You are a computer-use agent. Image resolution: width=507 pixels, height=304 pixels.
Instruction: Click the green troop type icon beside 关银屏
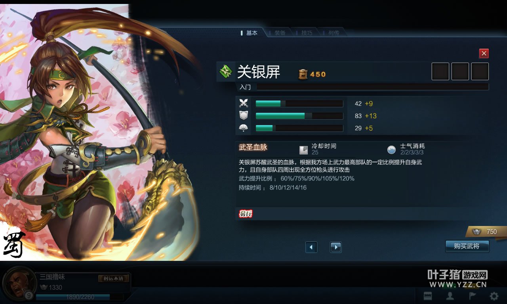(x=226, y=72)
